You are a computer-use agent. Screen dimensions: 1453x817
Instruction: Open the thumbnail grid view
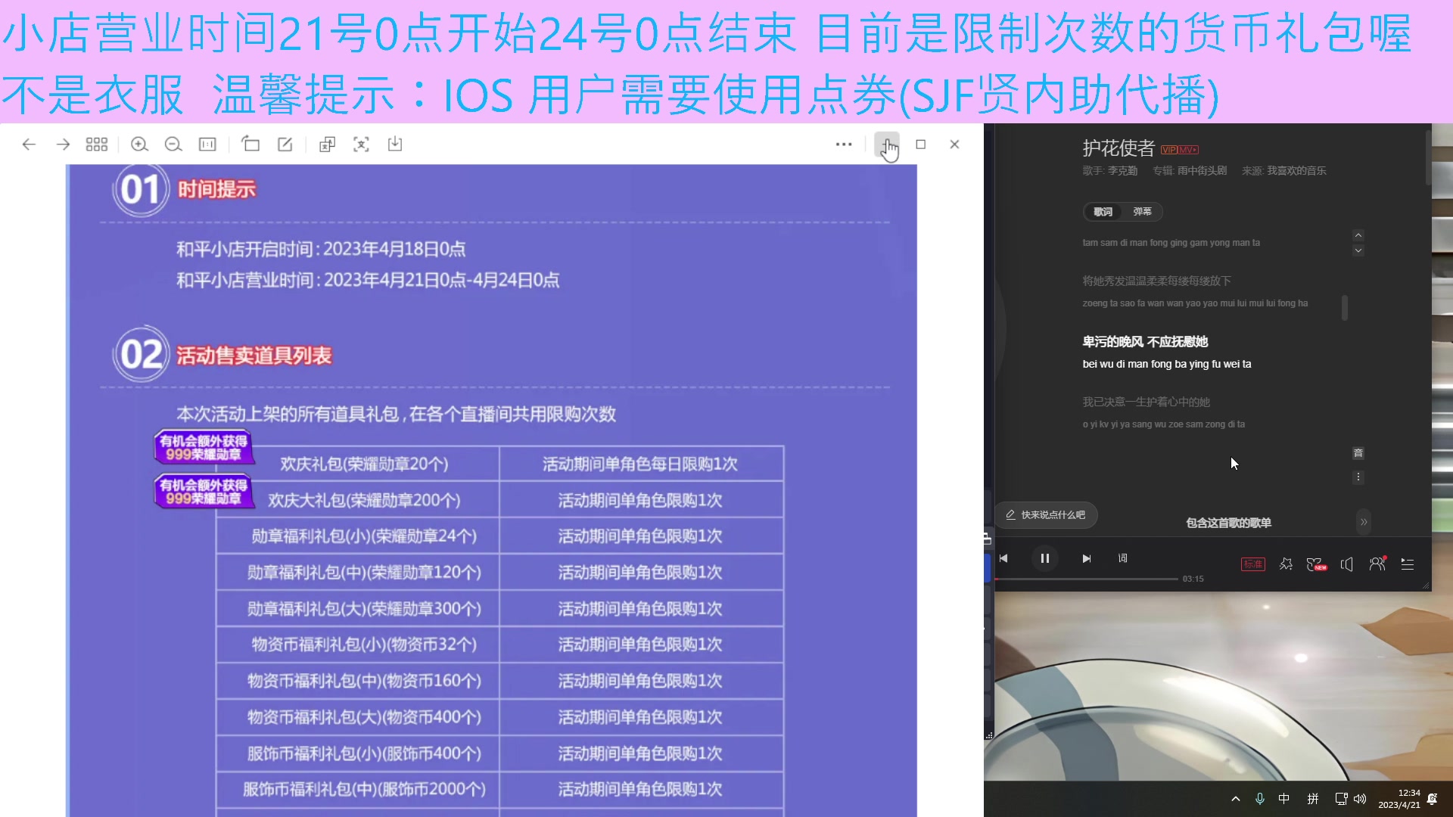97,144
